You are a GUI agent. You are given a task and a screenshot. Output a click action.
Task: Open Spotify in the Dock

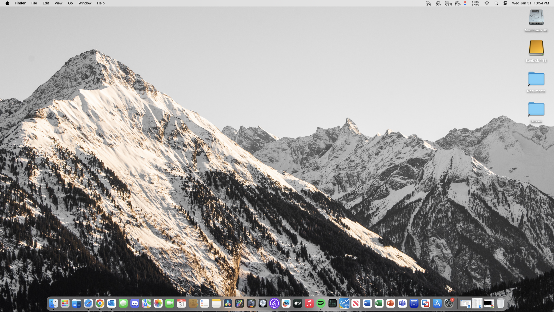[321, 303]
